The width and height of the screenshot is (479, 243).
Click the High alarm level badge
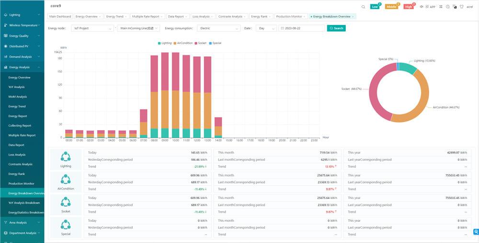click(408, 7)
